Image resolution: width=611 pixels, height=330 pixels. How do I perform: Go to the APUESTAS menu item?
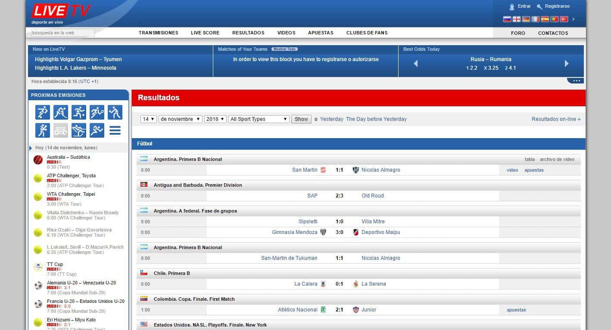click(321, 33)
